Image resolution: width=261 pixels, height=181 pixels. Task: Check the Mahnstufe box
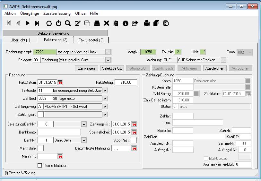[41, 148]
